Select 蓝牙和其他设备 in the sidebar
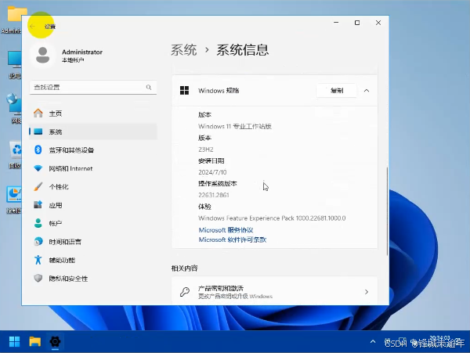The height and width of the screenshot is (353, 470). click(93, 149)
